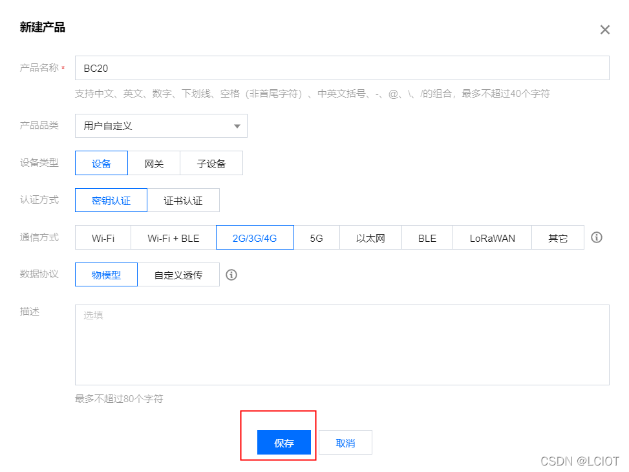Click the 保存 button to save product
Viewport: 629px width, 472px height.
pyautogui.click(x=284, y=442)
